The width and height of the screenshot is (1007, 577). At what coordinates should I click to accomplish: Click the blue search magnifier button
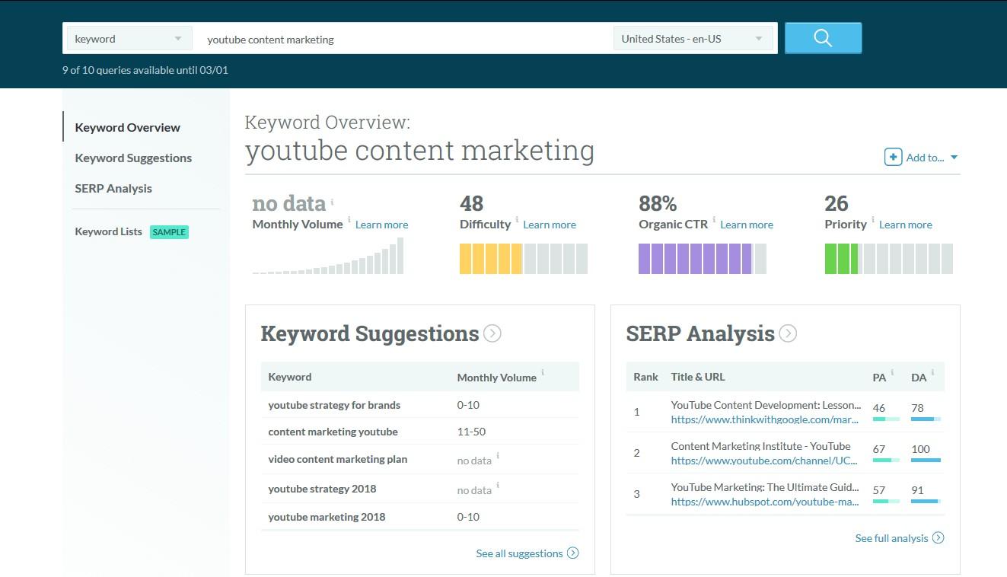(x=823, y=38)
